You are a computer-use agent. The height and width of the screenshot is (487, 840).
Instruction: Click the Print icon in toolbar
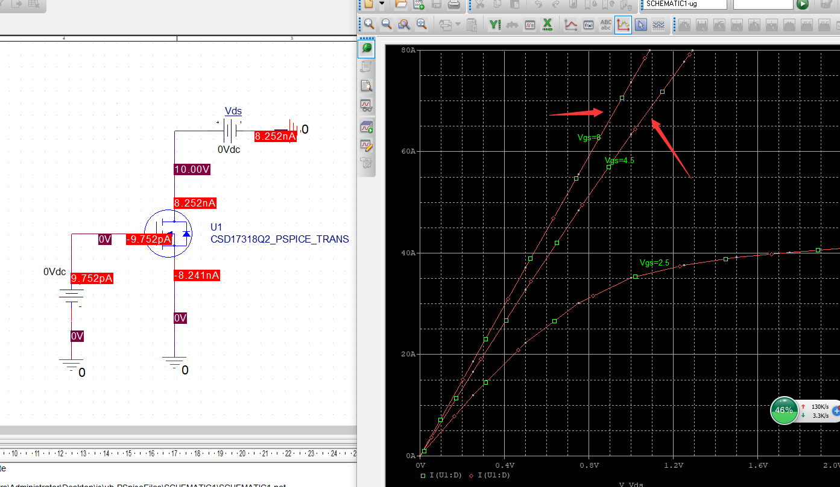454,4
